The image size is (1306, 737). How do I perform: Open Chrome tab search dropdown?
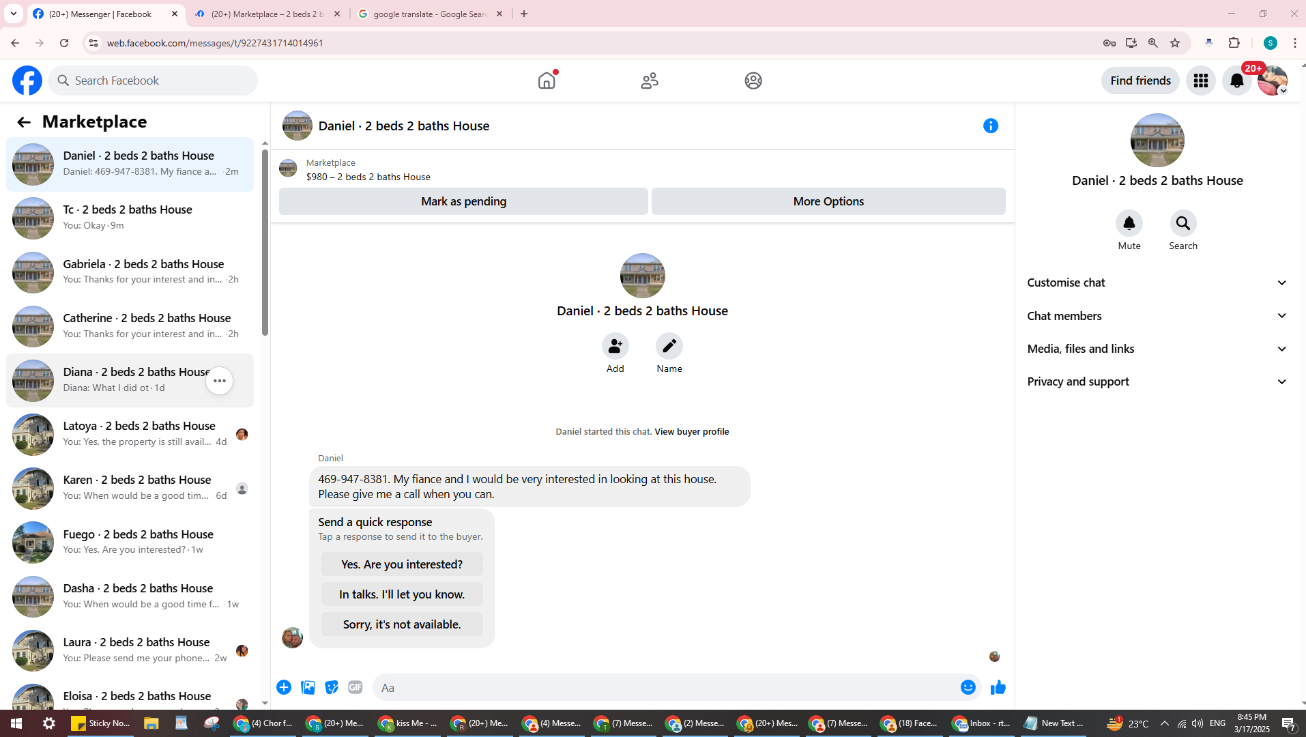coord(14,14)
